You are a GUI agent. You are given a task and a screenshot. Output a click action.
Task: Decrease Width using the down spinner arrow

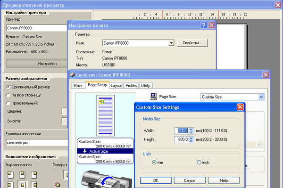click(191, 132)
